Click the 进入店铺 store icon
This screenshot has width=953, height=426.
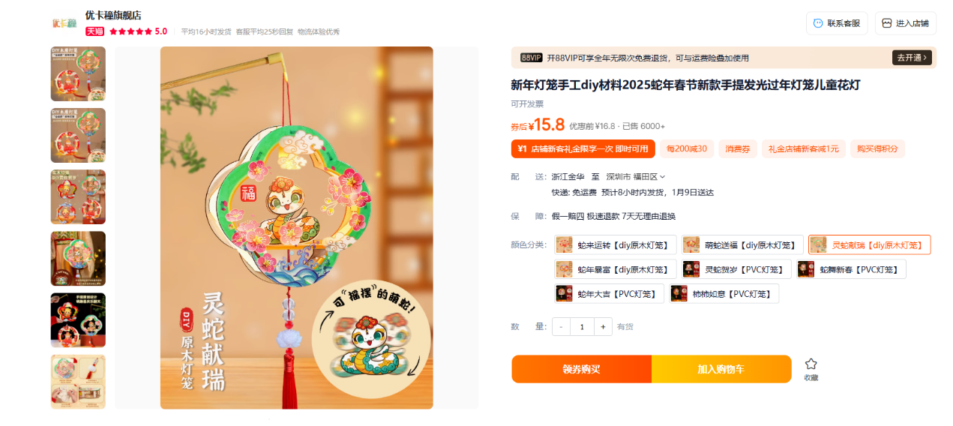(x=887, y=23)
